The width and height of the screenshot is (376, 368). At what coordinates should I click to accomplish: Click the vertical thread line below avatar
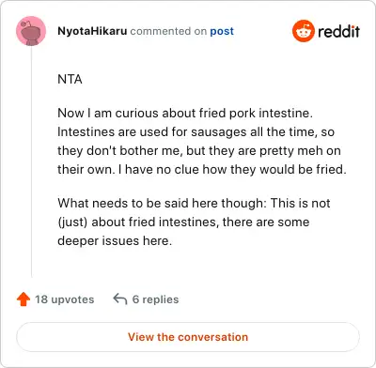tap(31, 161)
